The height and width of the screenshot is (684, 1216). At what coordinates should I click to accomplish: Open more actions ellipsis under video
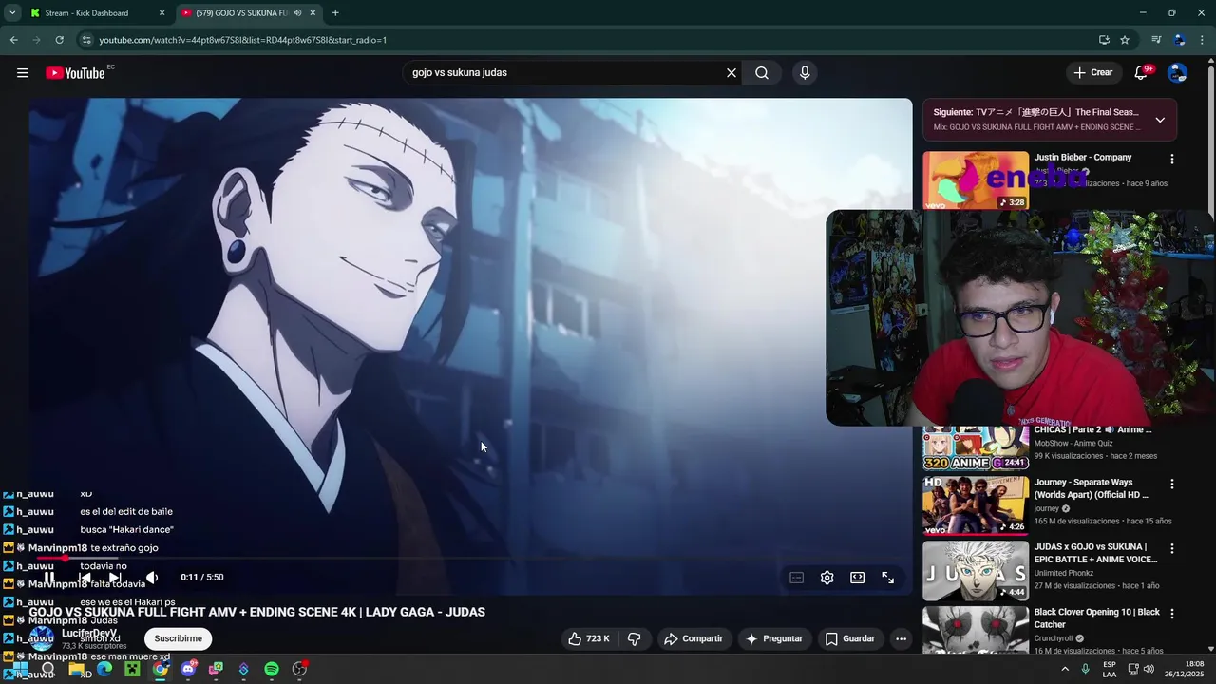(x=901, y=638)
